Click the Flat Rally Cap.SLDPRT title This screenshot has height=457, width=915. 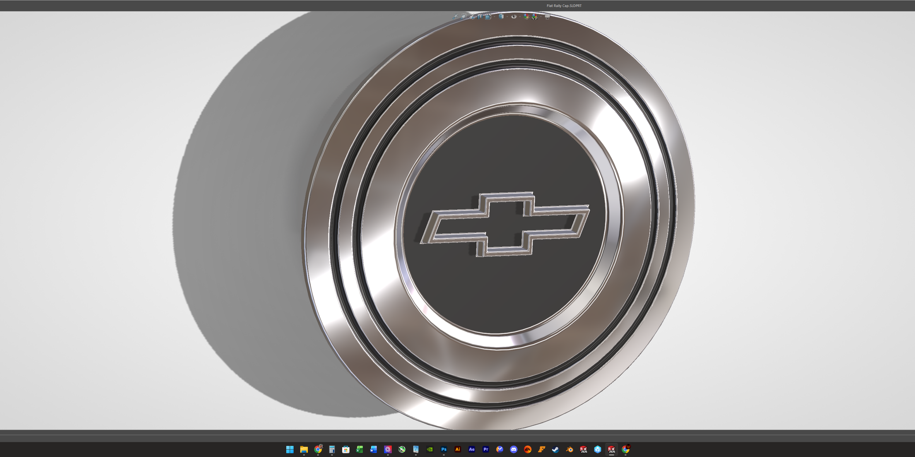click(564, 6)
